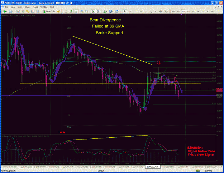Image resolution: width=224 pixels, height=173 pixels.
Task: Switch to the EURUSD,H4 chart tab
Action: coord(183,167)
